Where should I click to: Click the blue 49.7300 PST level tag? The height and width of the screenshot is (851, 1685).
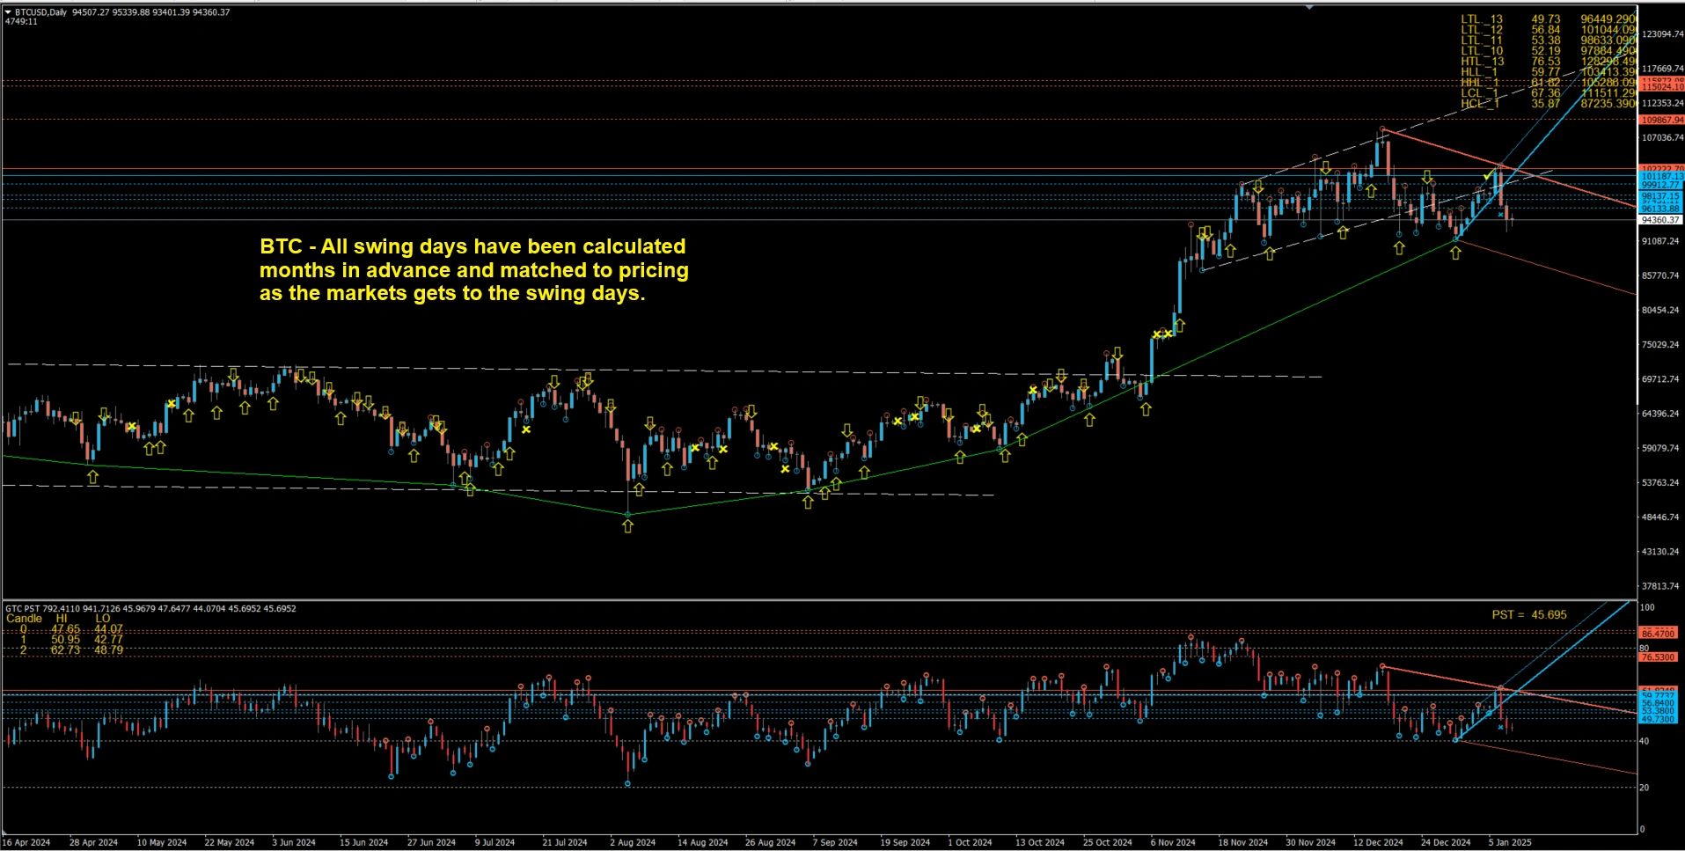click(1659, 719)
